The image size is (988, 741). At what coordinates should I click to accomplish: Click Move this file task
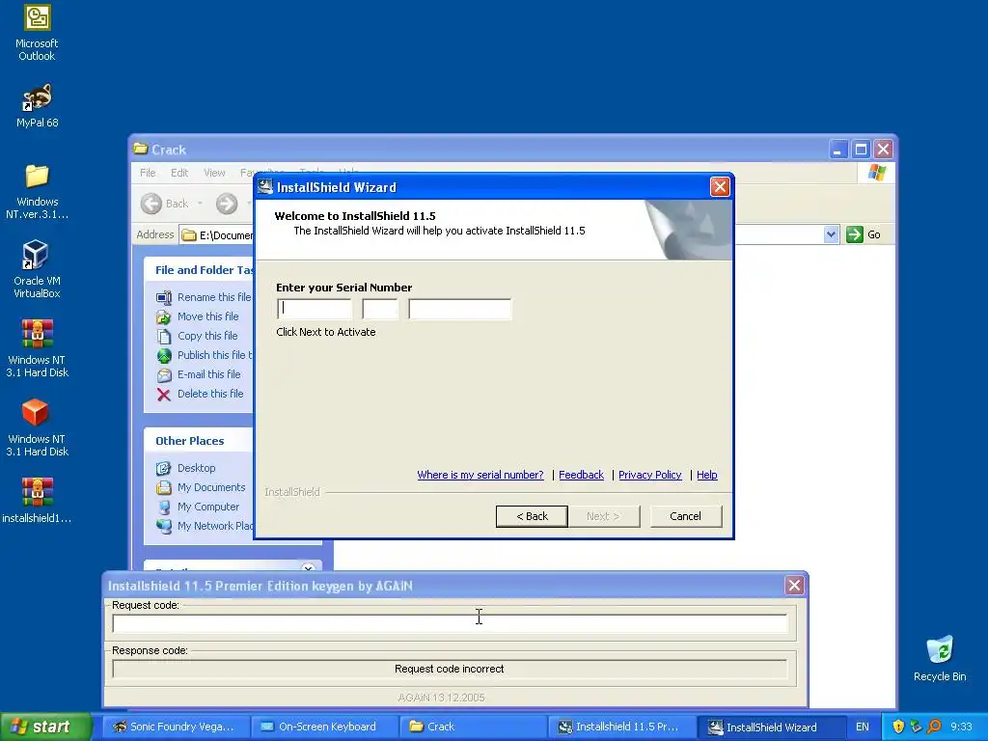pos(197,316)
